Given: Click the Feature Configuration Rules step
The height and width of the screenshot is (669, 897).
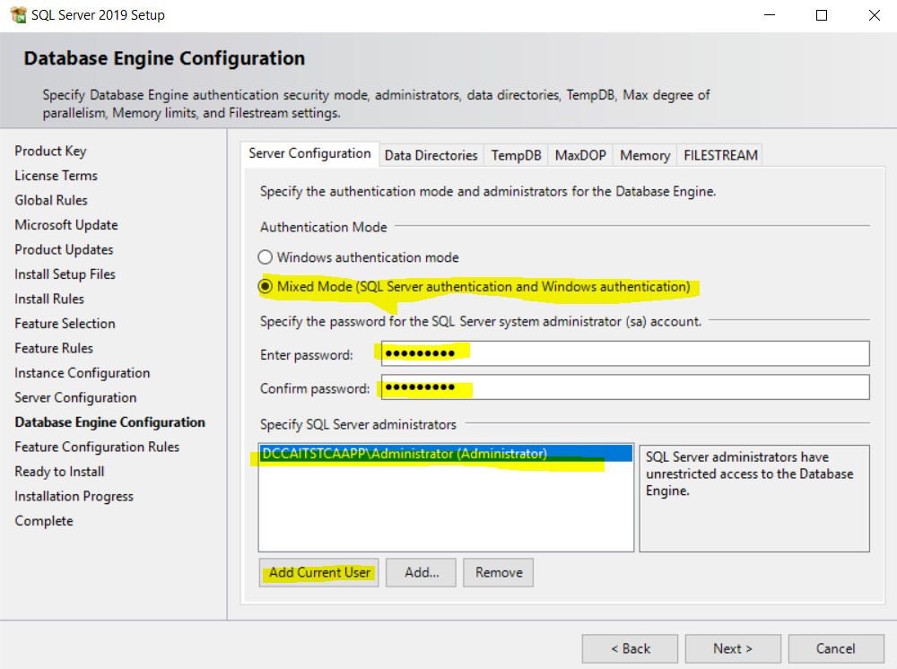Looking at the screenshot, I should click(97, 447).
